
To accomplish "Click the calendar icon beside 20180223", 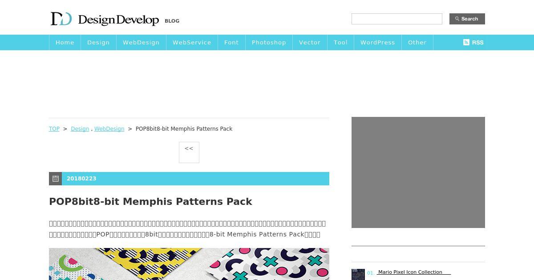I will tap(56, 179).
